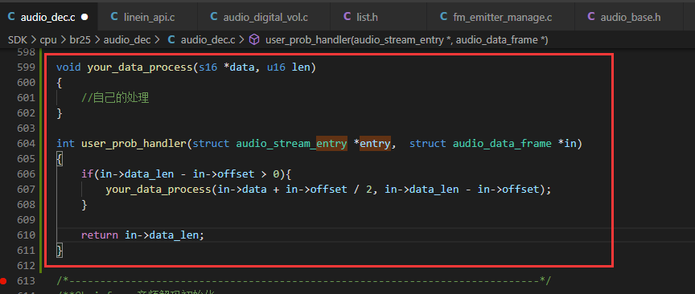Click the comment dashes on line 613
Image resolution: width=695 pixels, height=294 pixels.
pos(303,280)
